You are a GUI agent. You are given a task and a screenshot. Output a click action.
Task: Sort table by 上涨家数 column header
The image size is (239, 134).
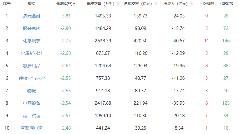[x=206, y=4]
